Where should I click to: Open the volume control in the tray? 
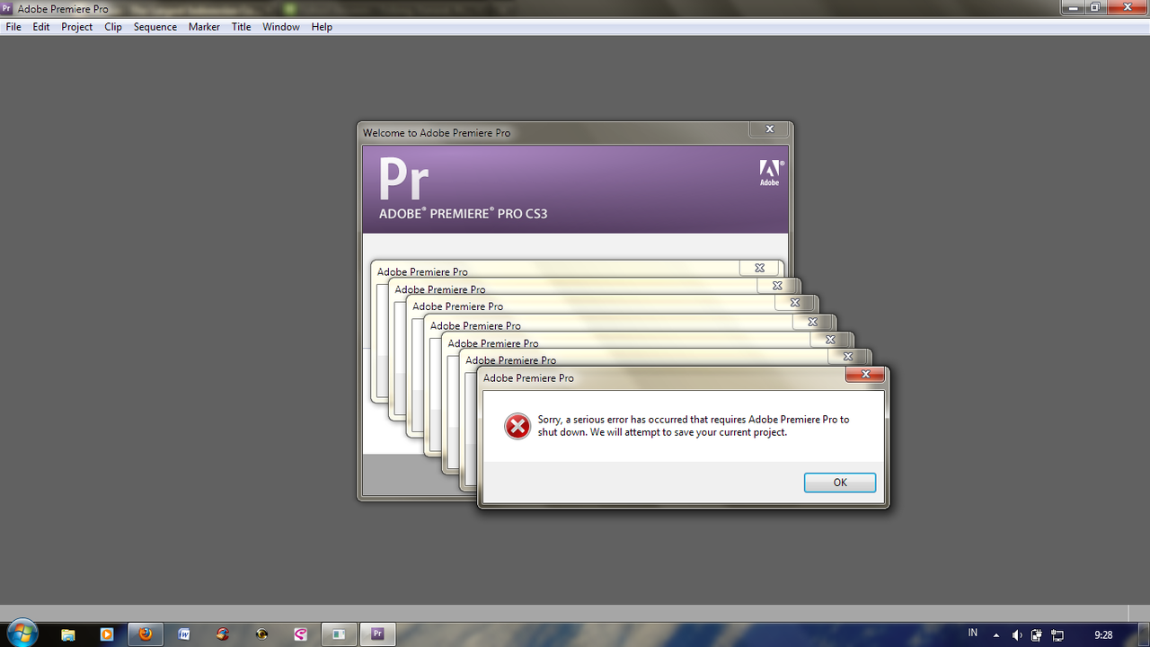pyautogui.click(x=1017, y=635)
